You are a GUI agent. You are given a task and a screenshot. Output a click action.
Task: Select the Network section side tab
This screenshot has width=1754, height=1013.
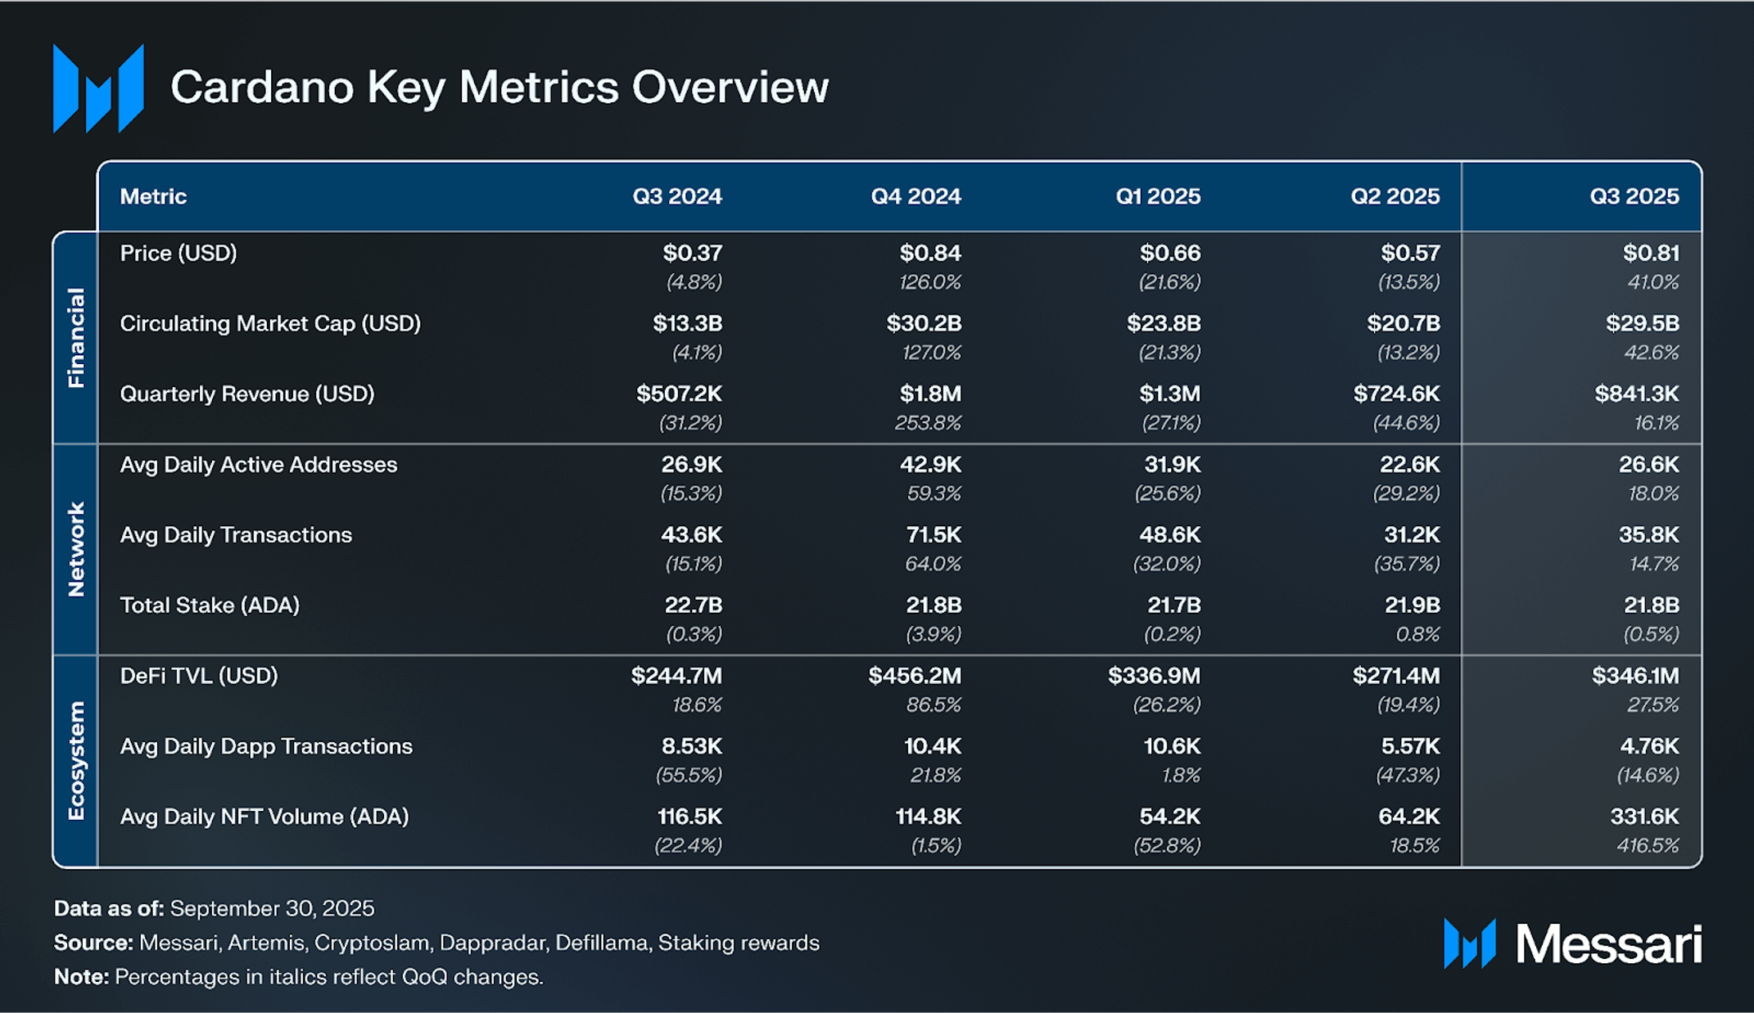[x=75, y=549]
